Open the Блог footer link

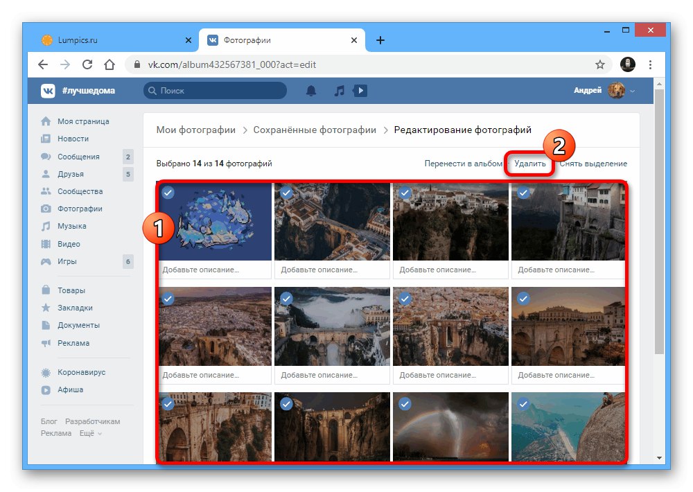point(49,421)
